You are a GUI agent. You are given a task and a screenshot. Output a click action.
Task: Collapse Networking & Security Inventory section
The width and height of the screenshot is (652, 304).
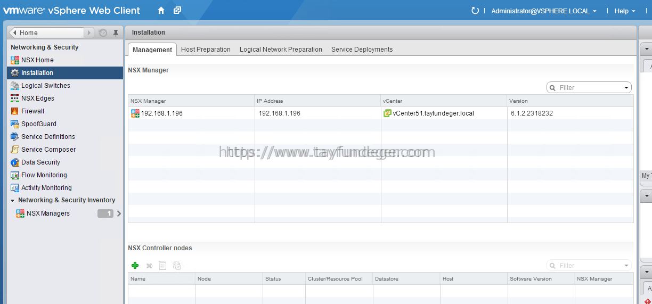(x=13, y=201)
